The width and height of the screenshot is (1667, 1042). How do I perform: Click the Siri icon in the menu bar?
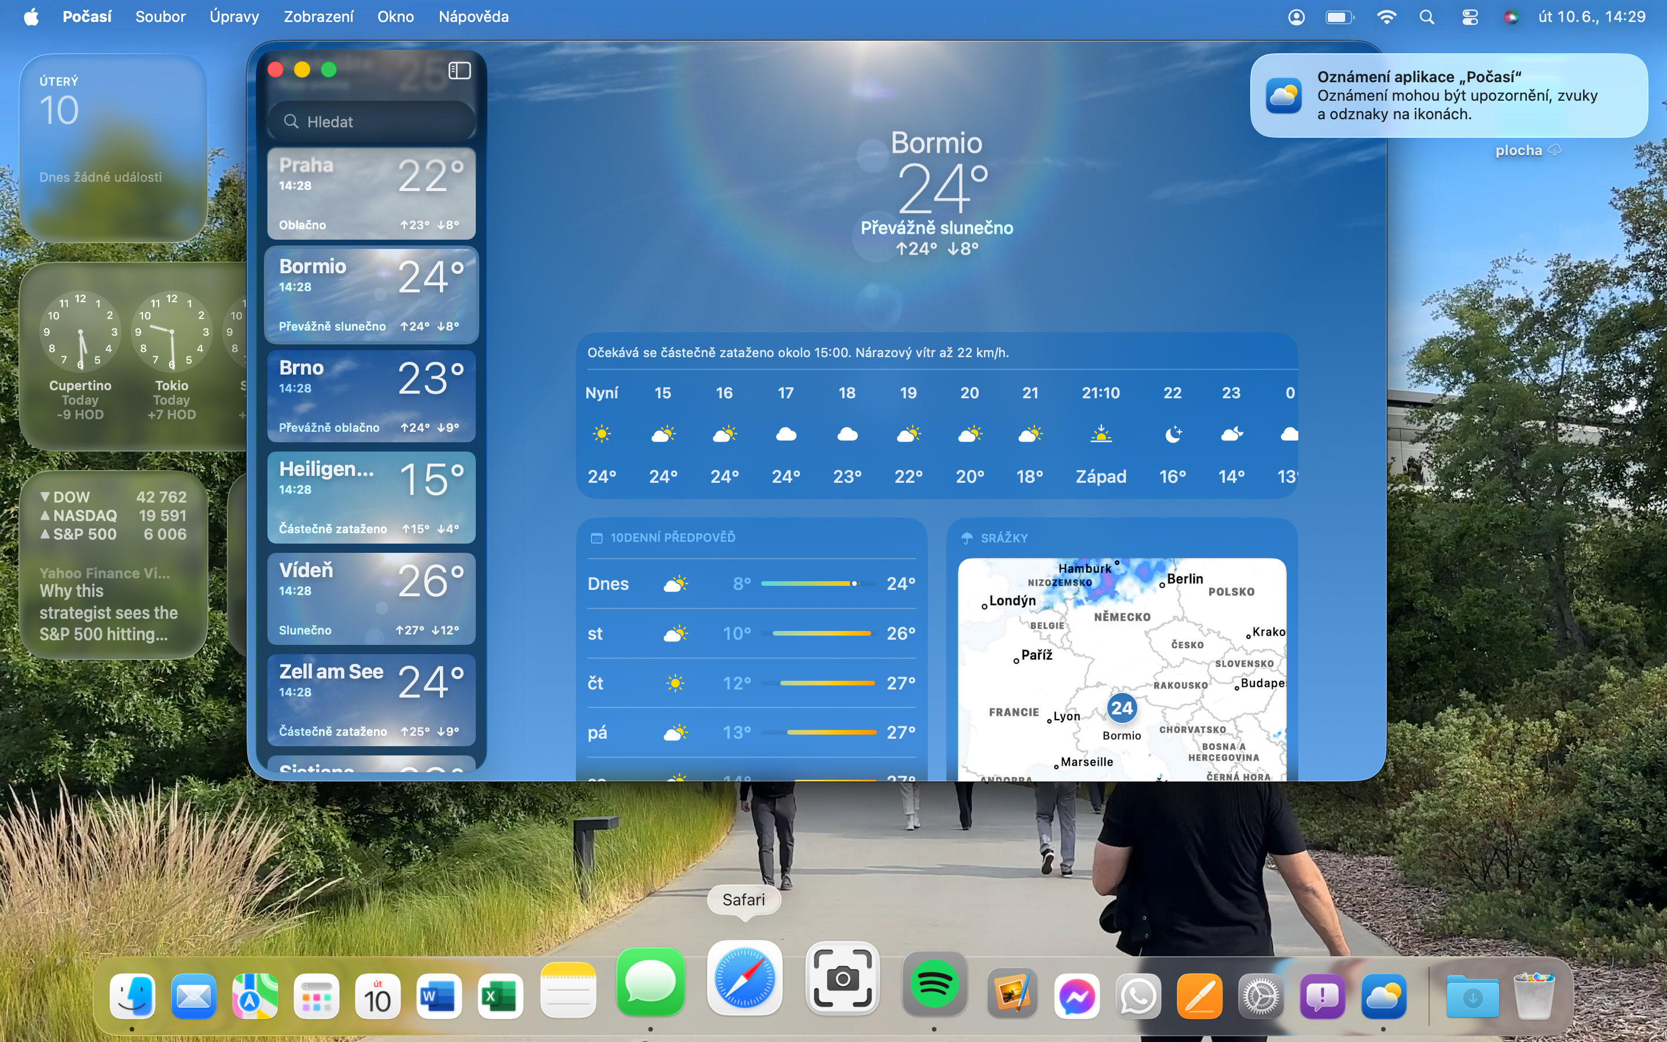click(1511, 17)
